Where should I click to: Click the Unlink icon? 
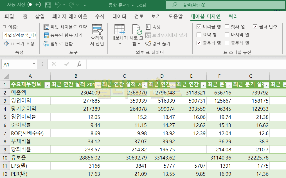tap(157, 44)
